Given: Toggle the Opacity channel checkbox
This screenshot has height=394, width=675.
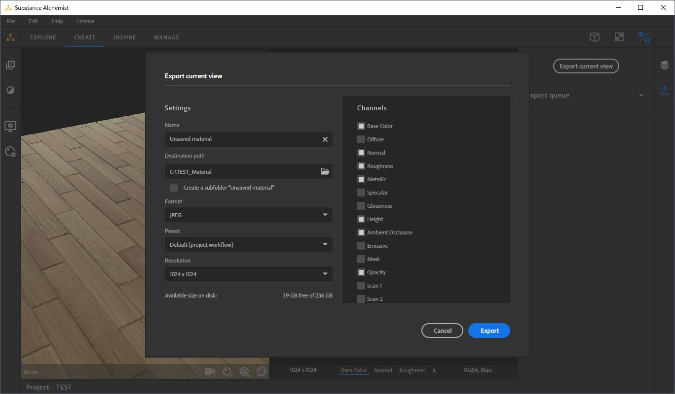Looking at the screenshot, I should point(361,272).
